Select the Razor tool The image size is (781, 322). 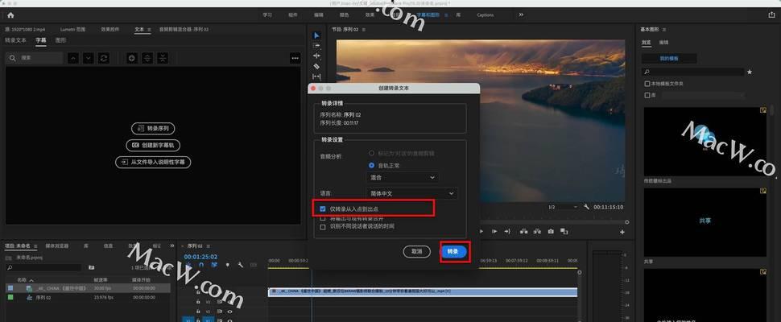click(x=316, y=66)
